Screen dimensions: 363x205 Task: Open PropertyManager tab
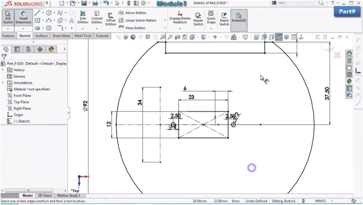tap(17, 49)
